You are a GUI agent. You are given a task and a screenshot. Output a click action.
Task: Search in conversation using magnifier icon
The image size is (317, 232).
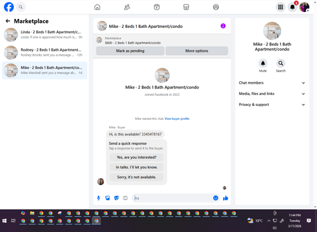281,63
